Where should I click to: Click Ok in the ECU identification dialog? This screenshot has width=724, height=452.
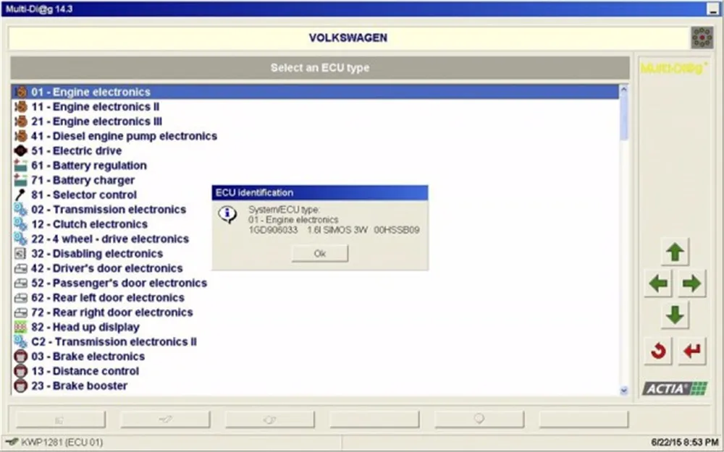pyautogui.click(x=320, y=253)
